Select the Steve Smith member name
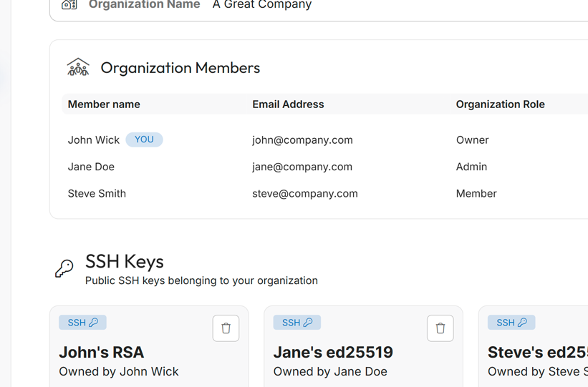This screenshot has width=588, height=387. (97, 194)
